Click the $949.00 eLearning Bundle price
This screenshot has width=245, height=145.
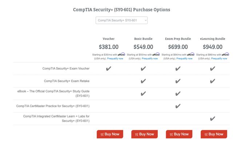tap(213, 47)
